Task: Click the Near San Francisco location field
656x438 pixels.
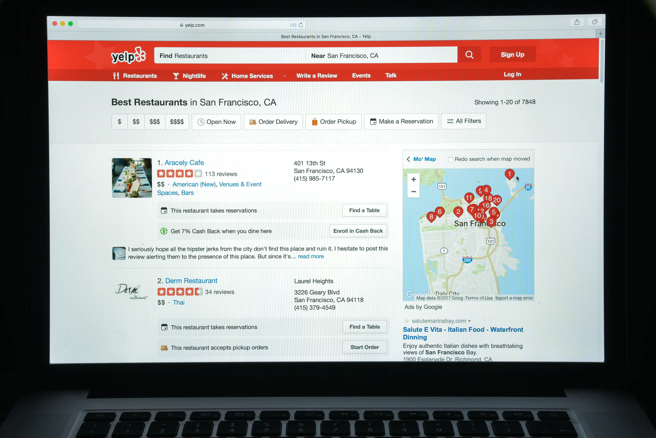Action: click(x=382, y=55)
